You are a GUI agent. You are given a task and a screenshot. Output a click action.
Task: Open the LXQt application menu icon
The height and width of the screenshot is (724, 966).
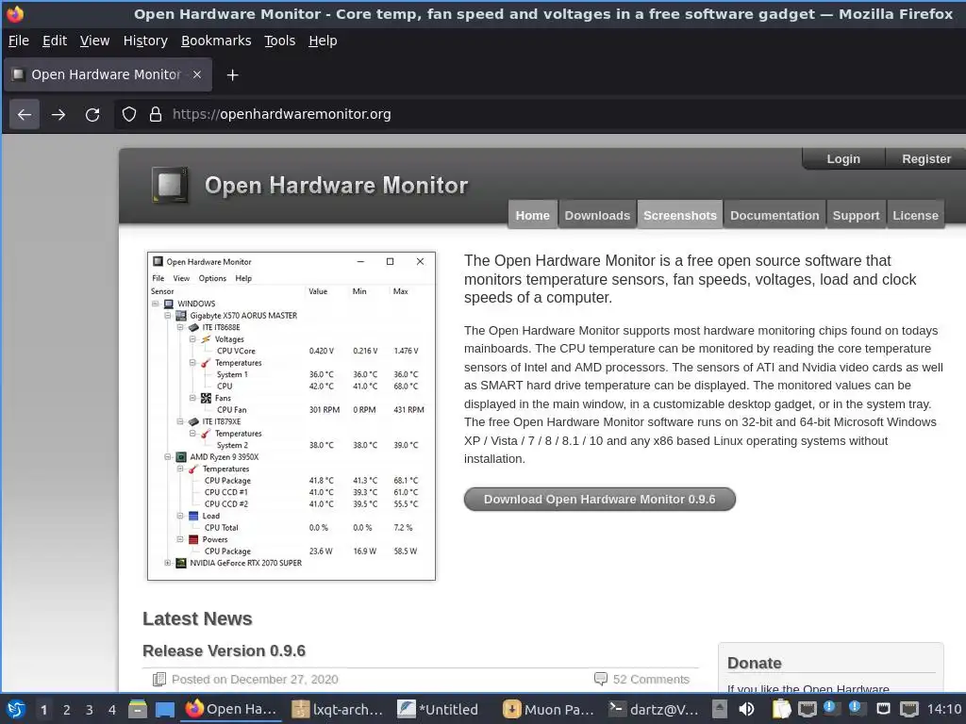(x=16, y=709)
